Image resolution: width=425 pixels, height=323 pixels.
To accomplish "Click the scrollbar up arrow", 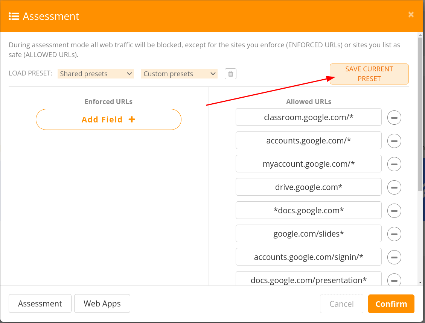I will pyautogui.click(x=420, y=35).
